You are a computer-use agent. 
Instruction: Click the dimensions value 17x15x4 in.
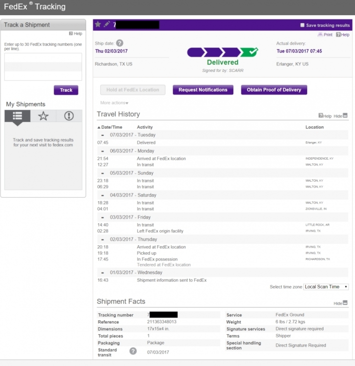click(158, 329)
